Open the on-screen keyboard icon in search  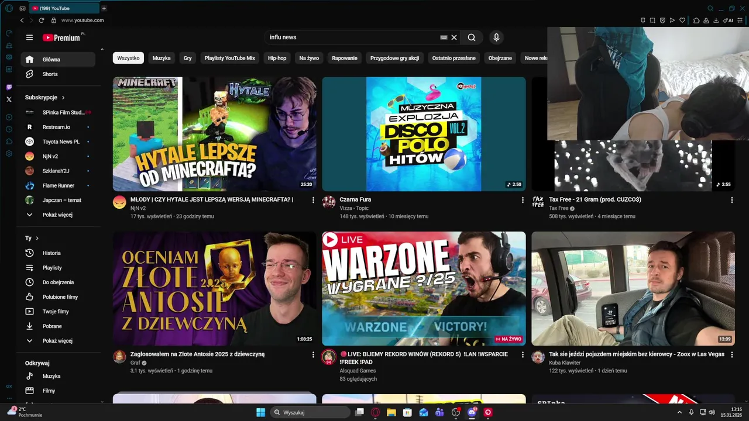[x=444, y=37]
